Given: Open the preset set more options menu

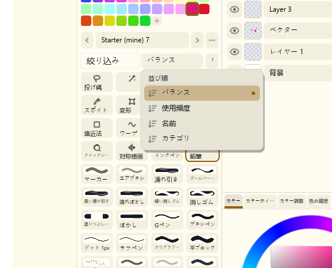Looking at the screenshot, I should coord(212,40).
